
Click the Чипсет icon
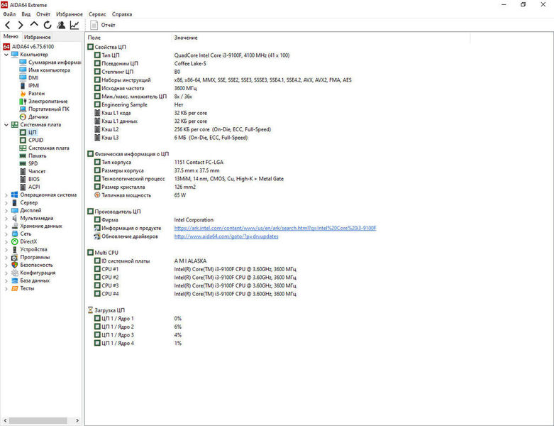[23, 171]
